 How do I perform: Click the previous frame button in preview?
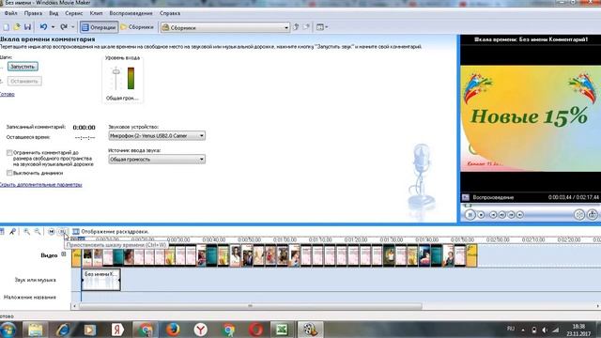(502, 215)
